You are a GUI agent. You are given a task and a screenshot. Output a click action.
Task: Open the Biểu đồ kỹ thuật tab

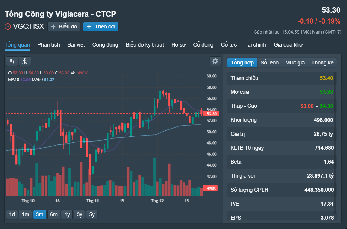click(145, 45)
